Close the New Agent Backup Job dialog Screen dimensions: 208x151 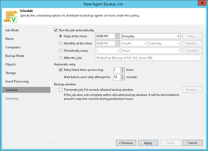202,4
